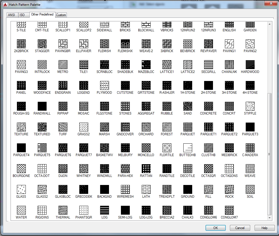Select the GLASS hatch pattern

click(x=21, y=189)
